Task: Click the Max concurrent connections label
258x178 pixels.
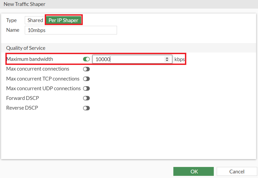Action: click(38, 69)
